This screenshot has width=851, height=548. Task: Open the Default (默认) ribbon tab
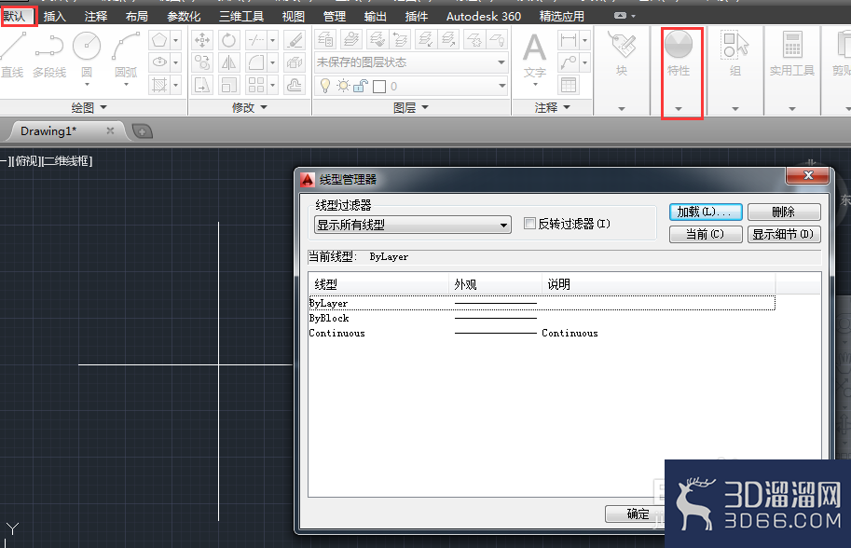click(x=14, y=16)
